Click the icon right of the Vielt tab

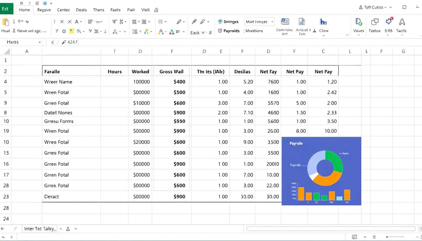[156, 10]
